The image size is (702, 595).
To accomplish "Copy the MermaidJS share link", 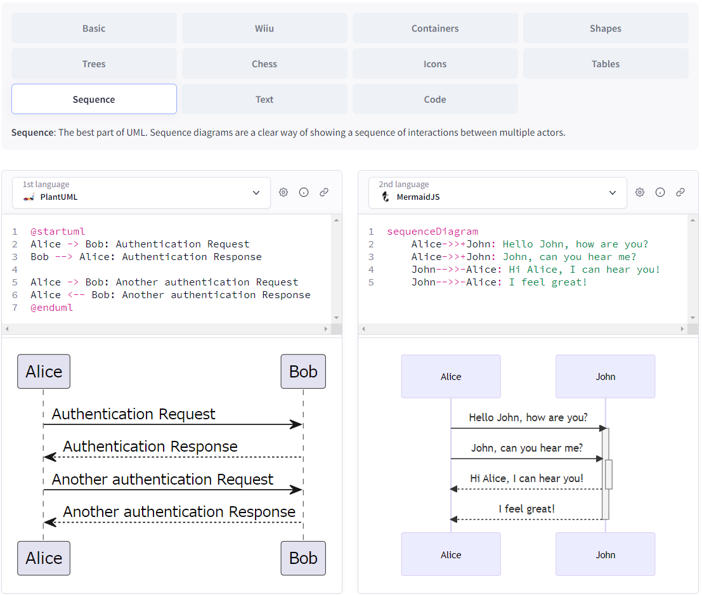I will 680,192.
